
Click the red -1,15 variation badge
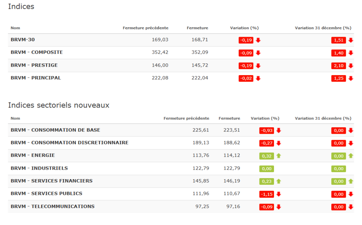coord(267,194)
